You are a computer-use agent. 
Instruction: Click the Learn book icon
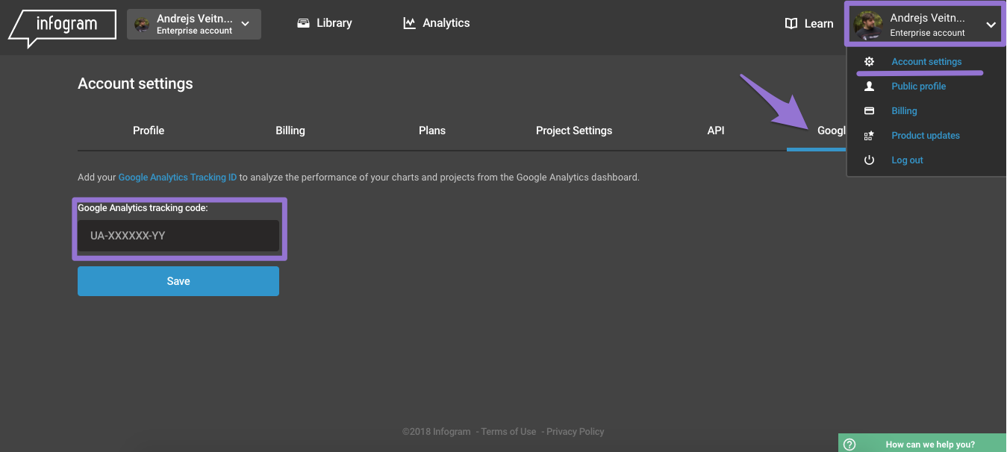click(x=791, y=24)
